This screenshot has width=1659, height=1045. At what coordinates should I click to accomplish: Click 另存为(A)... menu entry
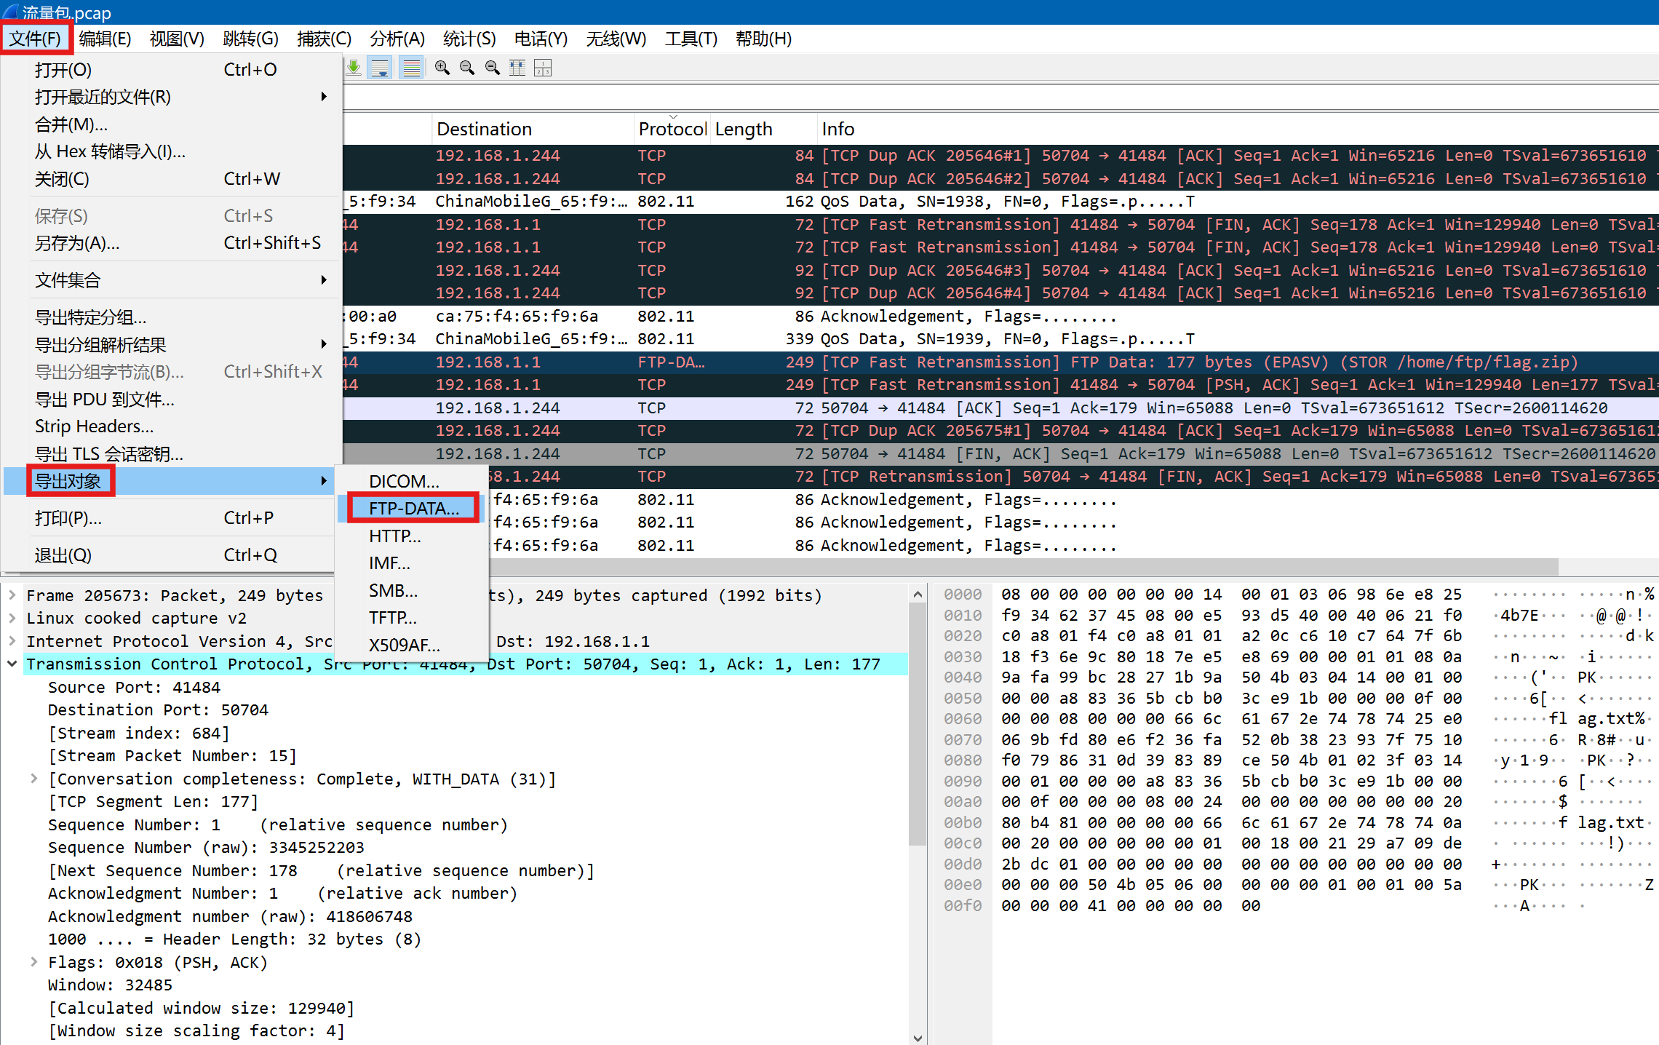click(x=77, y=243)
